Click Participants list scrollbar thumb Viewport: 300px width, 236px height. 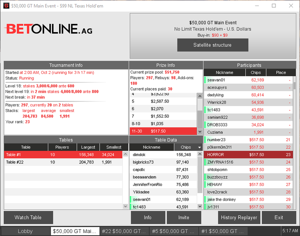pyautogui.click(x=294, y=86)
